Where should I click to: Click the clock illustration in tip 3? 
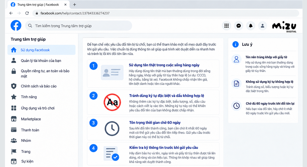coord(112,128)
